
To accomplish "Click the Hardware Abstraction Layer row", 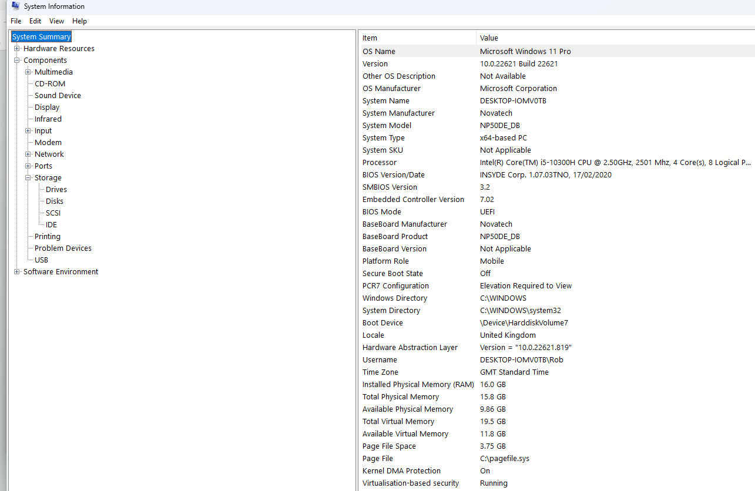I will (x=556, y=348).
